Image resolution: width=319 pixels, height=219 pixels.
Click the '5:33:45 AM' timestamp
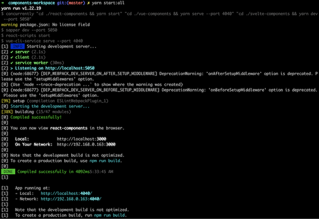[x=101, y=172]
